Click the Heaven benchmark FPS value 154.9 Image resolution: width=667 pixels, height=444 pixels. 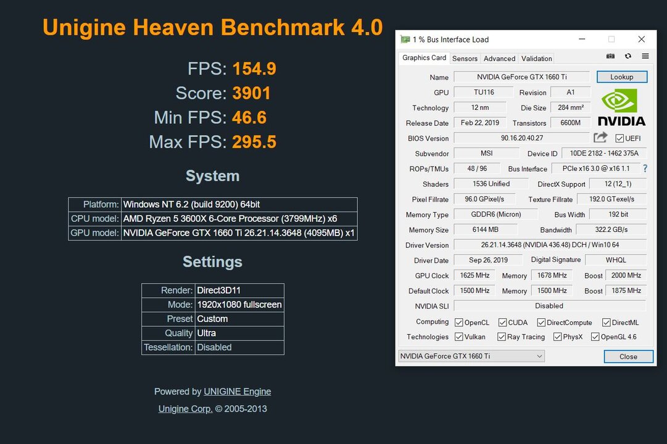(x=254, y=68)
